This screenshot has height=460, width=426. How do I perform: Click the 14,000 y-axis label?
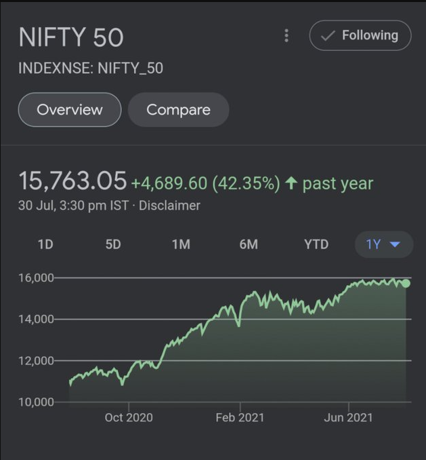[x=37, y=319]
